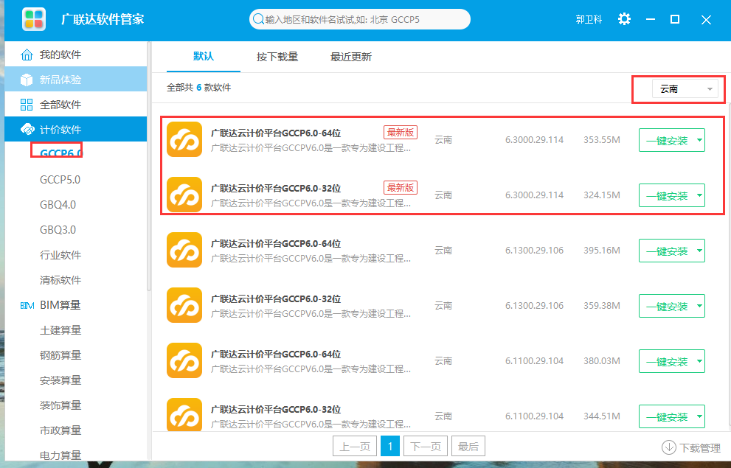Expand install options arrow for 380.03M package
Screen dimensions: 731x468
[x=699, y=361]
